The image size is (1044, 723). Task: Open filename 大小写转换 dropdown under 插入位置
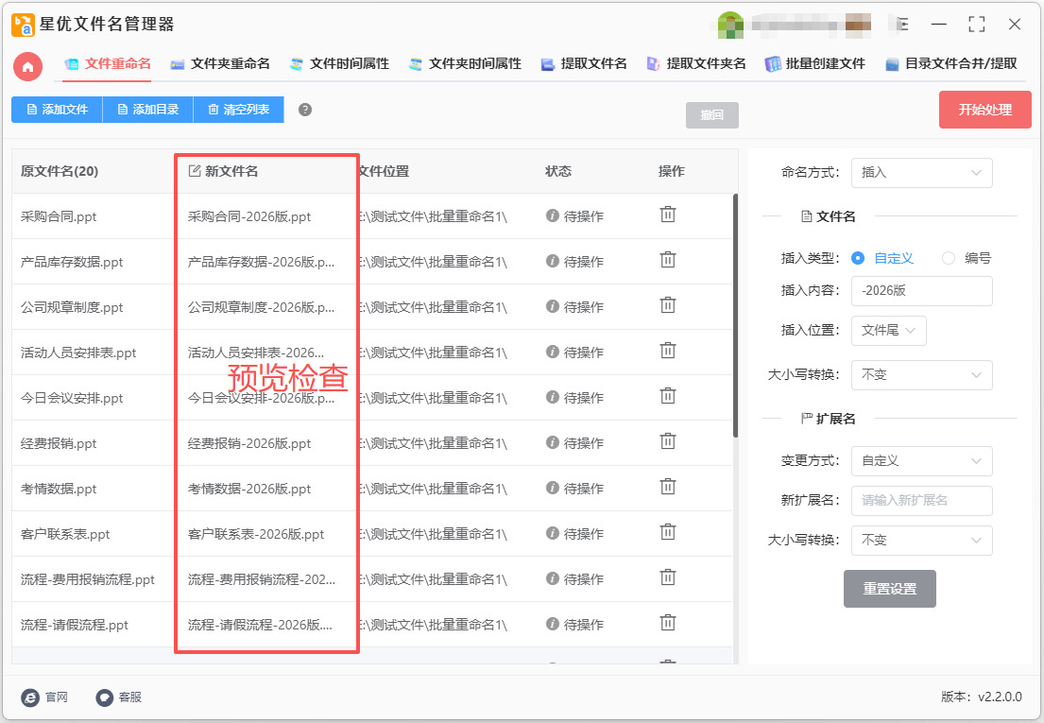coord(921,375)
